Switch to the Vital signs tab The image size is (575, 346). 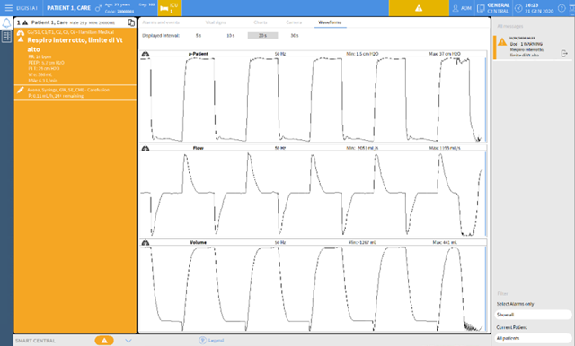(x=216, y=22)
